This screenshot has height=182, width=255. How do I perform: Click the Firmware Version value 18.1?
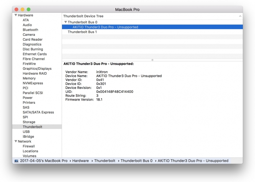pyautogui.click(x=99, y=99)
